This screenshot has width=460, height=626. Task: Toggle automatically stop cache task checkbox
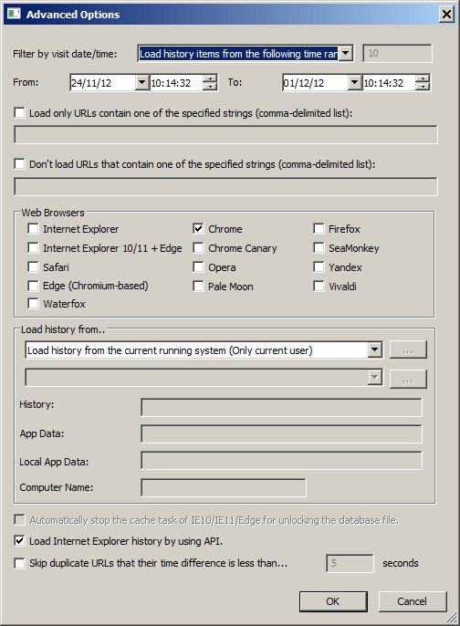(19, 519)
